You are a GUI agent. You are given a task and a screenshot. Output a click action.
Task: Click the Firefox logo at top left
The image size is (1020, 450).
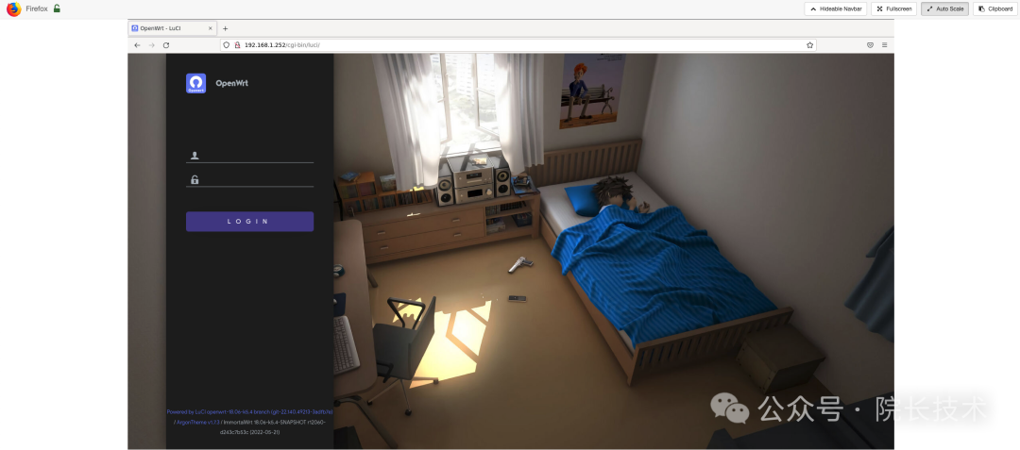[13, 9]
